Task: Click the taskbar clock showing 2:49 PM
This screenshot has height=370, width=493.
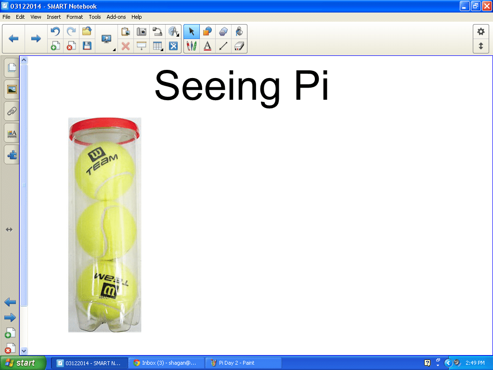Action: [475, 363]
